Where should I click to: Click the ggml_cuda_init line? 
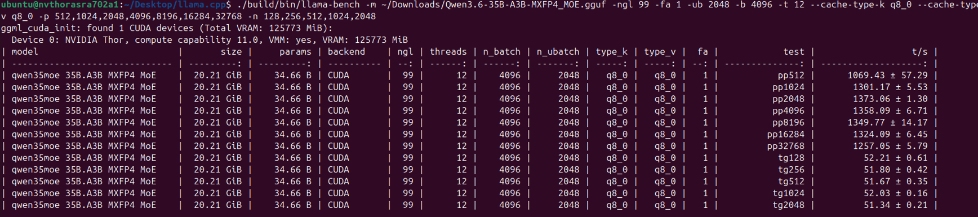click(x=167, y=28)
